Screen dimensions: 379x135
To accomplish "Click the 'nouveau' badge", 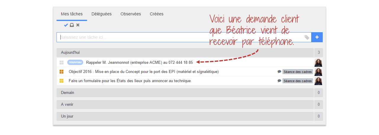I will tap(75, 62).
